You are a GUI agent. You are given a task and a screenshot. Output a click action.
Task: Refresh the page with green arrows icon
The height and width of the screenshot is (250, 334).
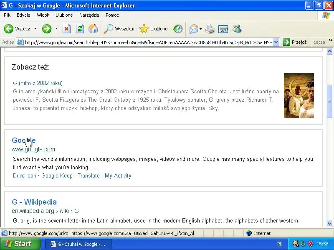[x=80, y=29]
